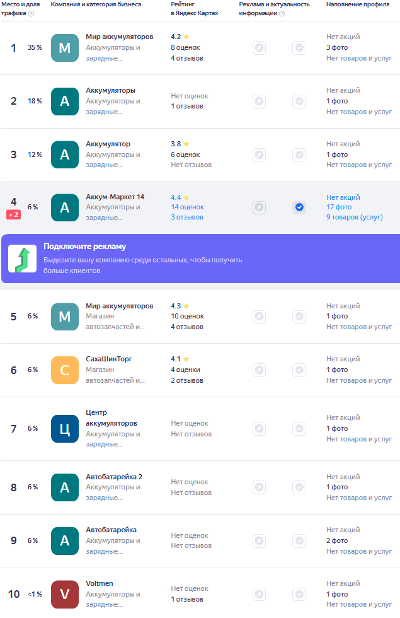The width and height of the screenshot is (400, 618).
Task: Click the red '2' rank-drop badge
Action: [13, 215]
